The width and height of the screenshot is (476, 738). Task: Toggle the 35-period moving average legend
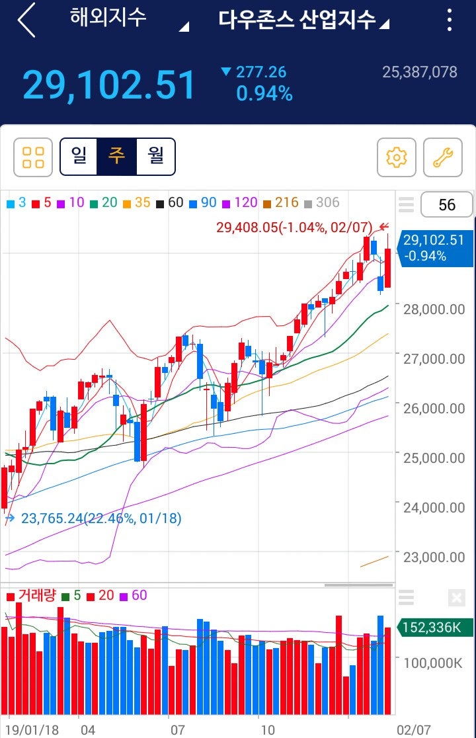(136, 203)
